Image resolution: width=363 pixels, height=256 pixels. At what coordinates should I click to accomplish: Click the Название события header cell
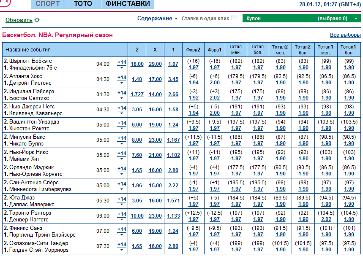65,50
